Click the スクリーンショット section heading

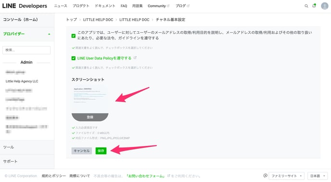88,79
